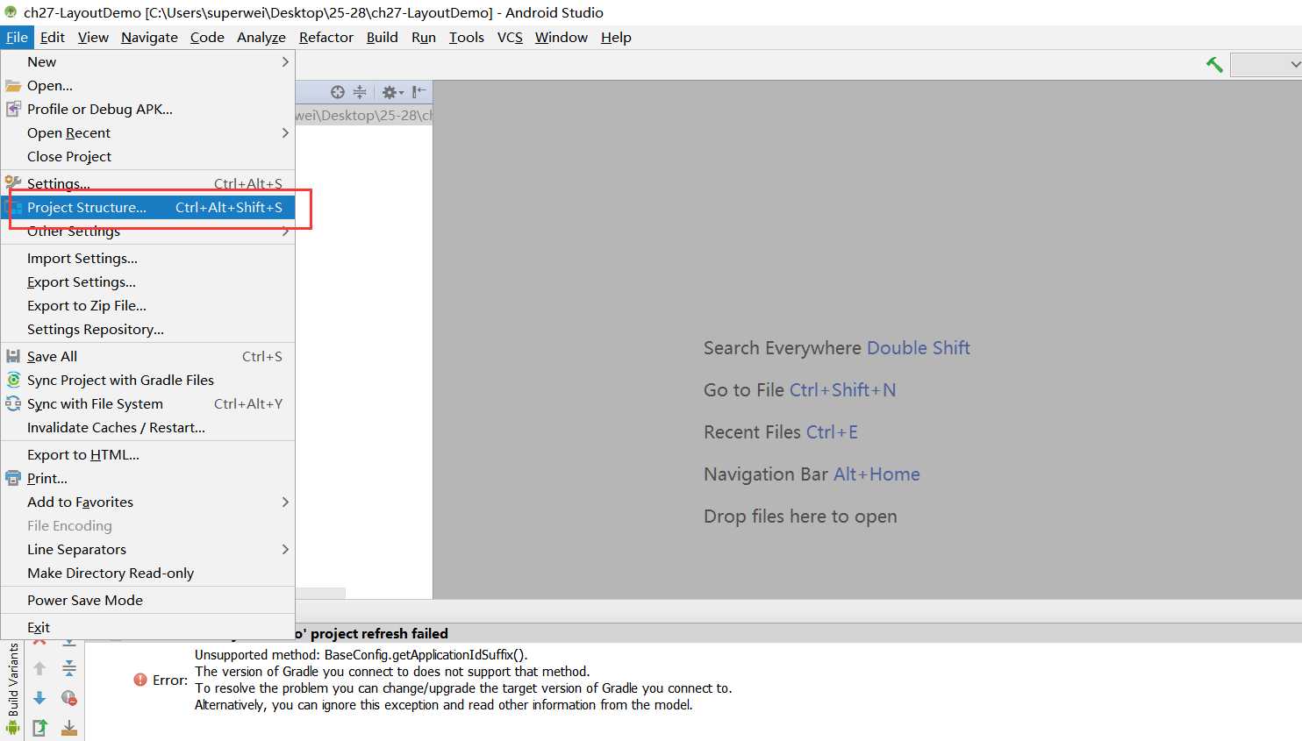Image resolution: width=1302 pixels, height=741 pixels.
Task: Select Sync with File System
Action: [x=147, y=403]
